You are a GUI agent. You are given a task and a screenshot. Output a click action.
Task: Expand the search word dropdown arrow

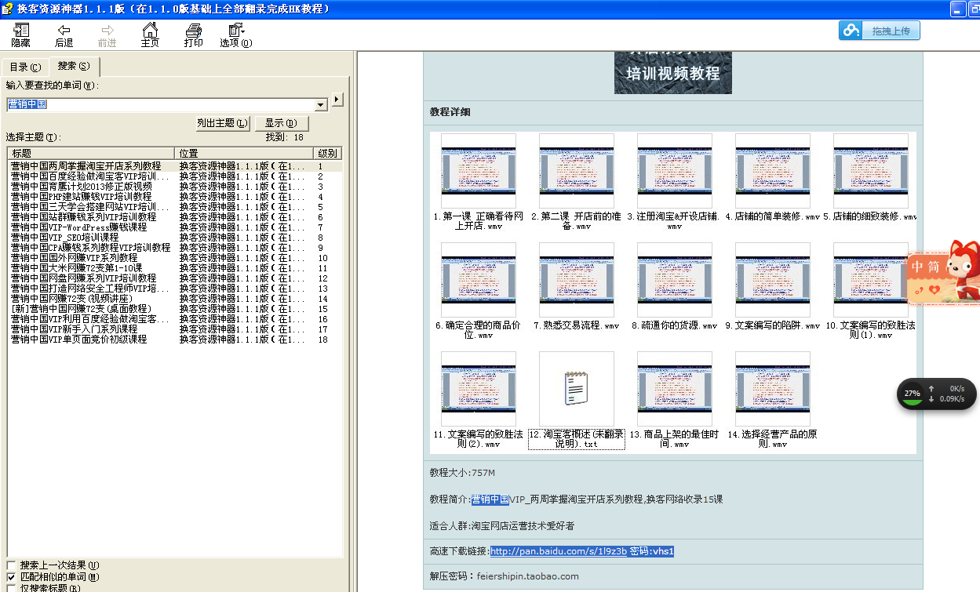321,105
